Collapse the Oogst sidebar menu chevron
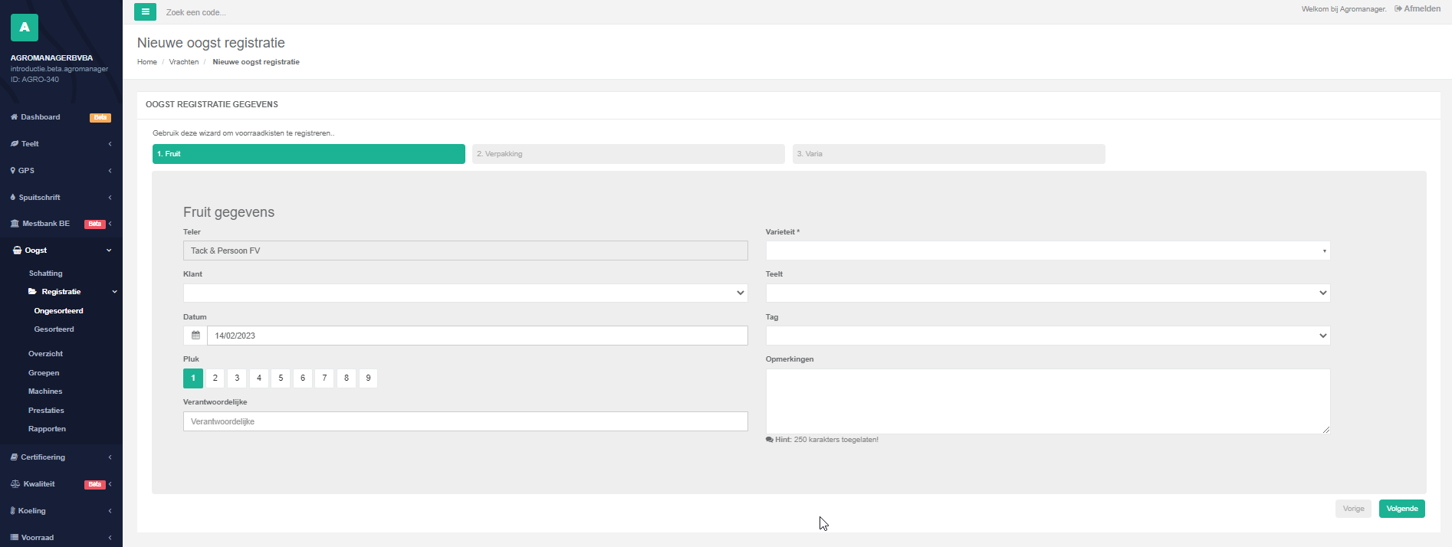This screenshot has height=547, width=1452. coord(109,251)
